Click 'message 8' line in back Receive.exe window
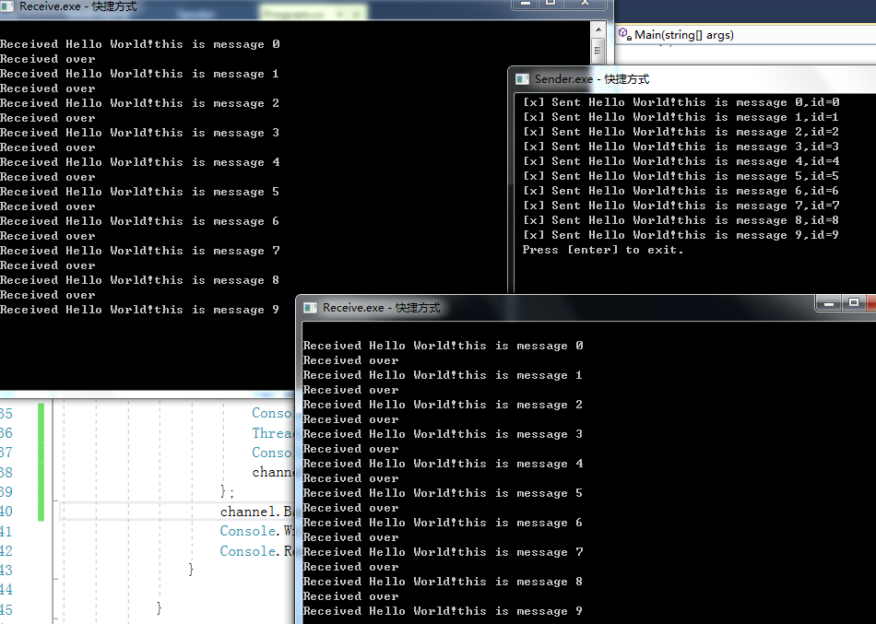Screen dimensions: 876x624 [x=139, y=280]
